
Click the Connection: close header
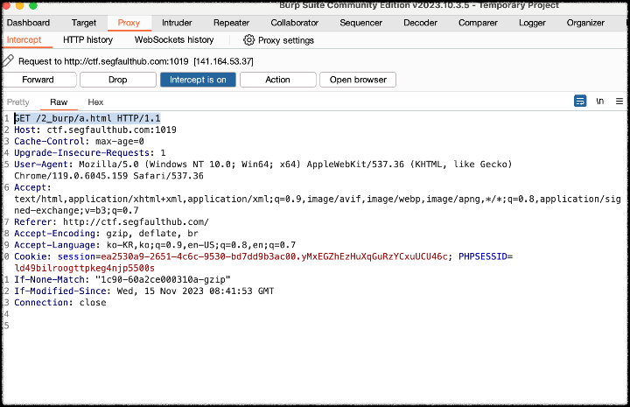(60, 303)
